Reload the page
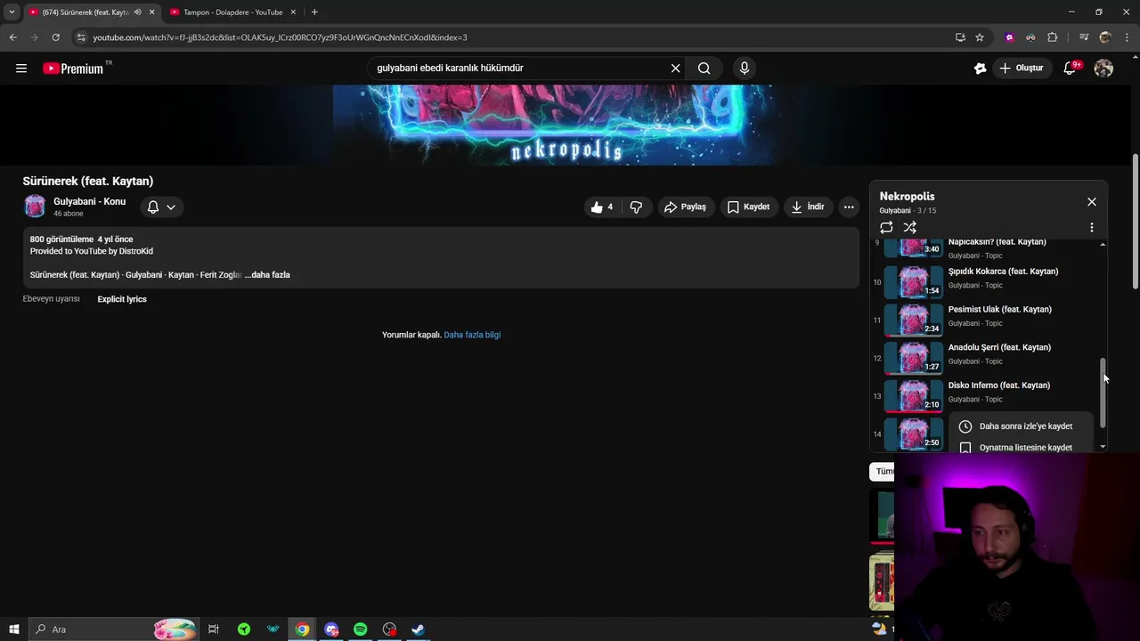The width and height of the screenshot is (1140, 641). [55, 37]
